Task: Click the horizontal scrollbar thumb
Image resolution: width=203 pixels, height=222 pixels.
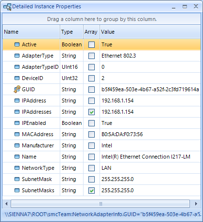Action: pyautogui.click(x=101, y=204)
